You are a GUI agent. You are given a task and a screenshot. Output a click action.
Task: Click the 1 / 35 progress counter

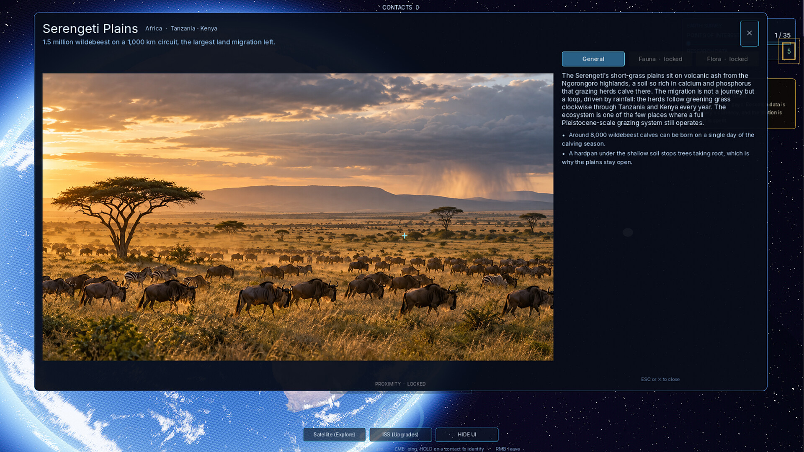click(x=782, y=35)
